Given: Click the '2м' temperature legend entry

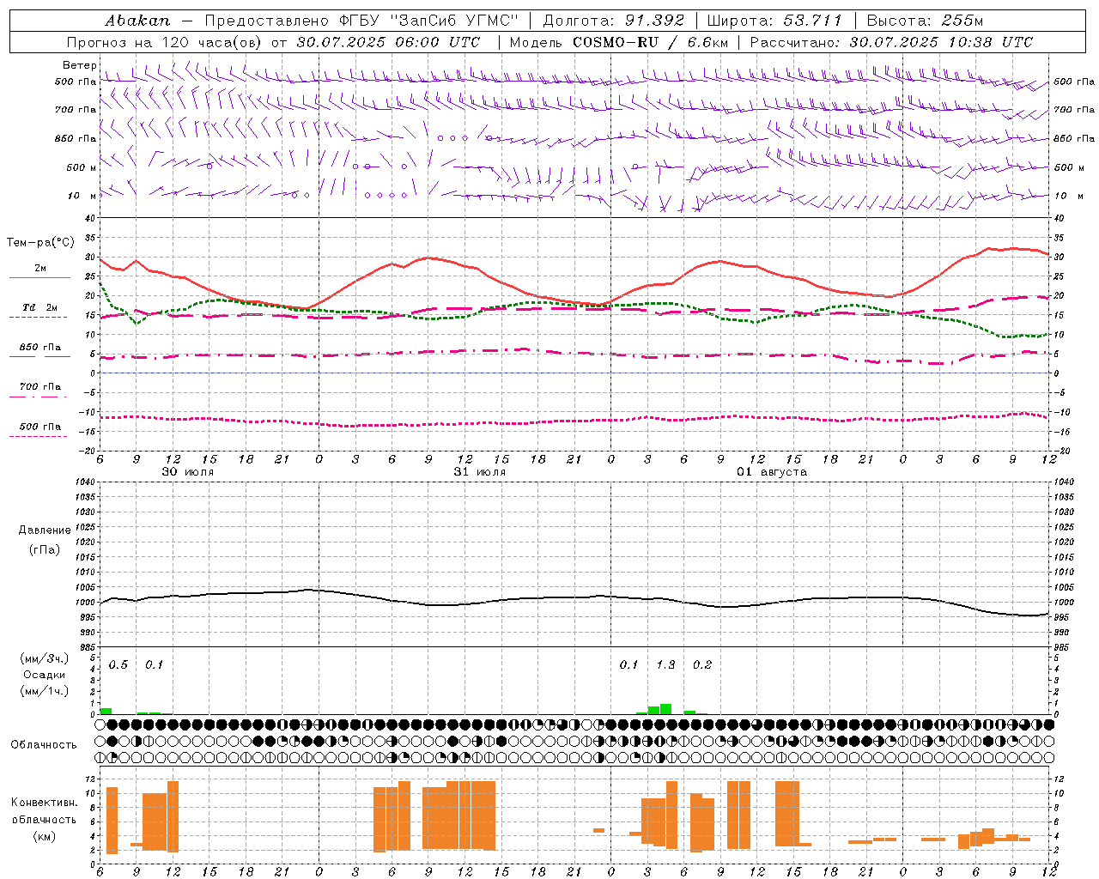Looking at the screenshot, I should [39, 268].
